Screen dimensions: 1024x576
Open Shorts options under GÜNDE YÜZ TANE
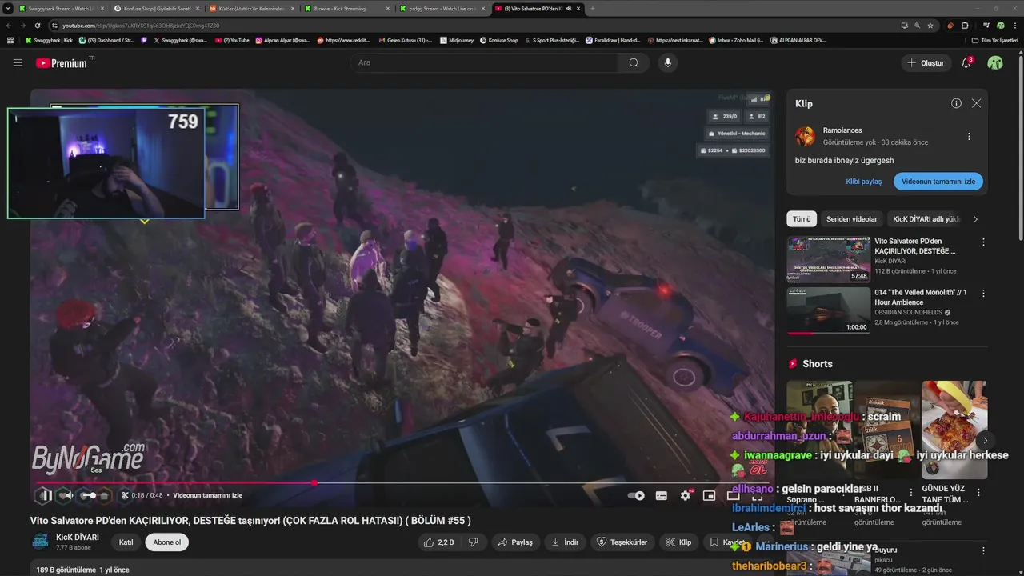(x=978, y=492)
